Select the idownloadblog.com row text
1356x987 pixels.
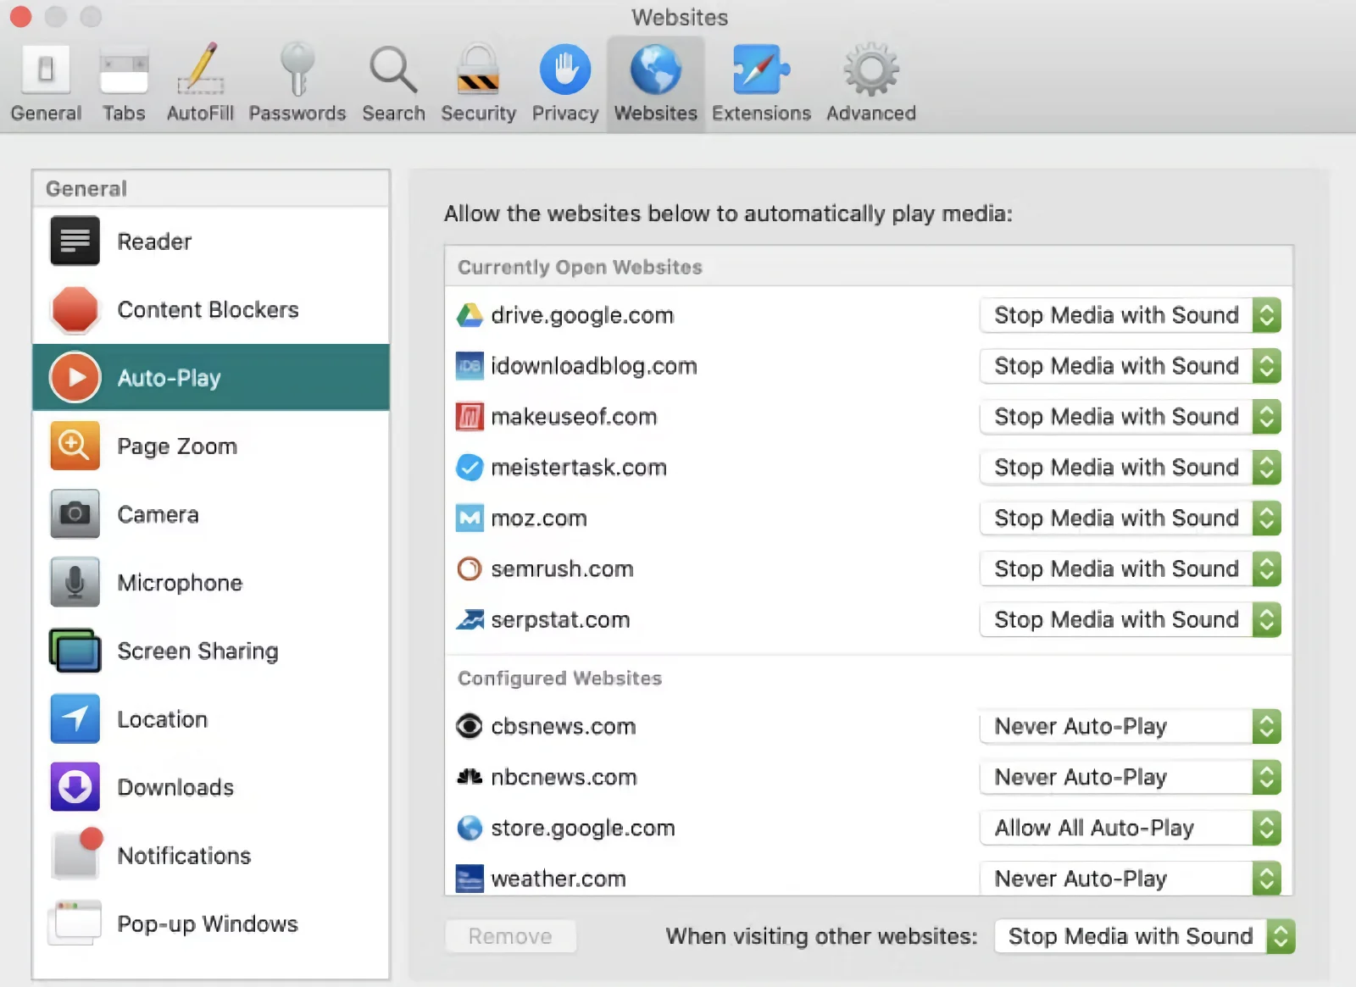[594, 366]
